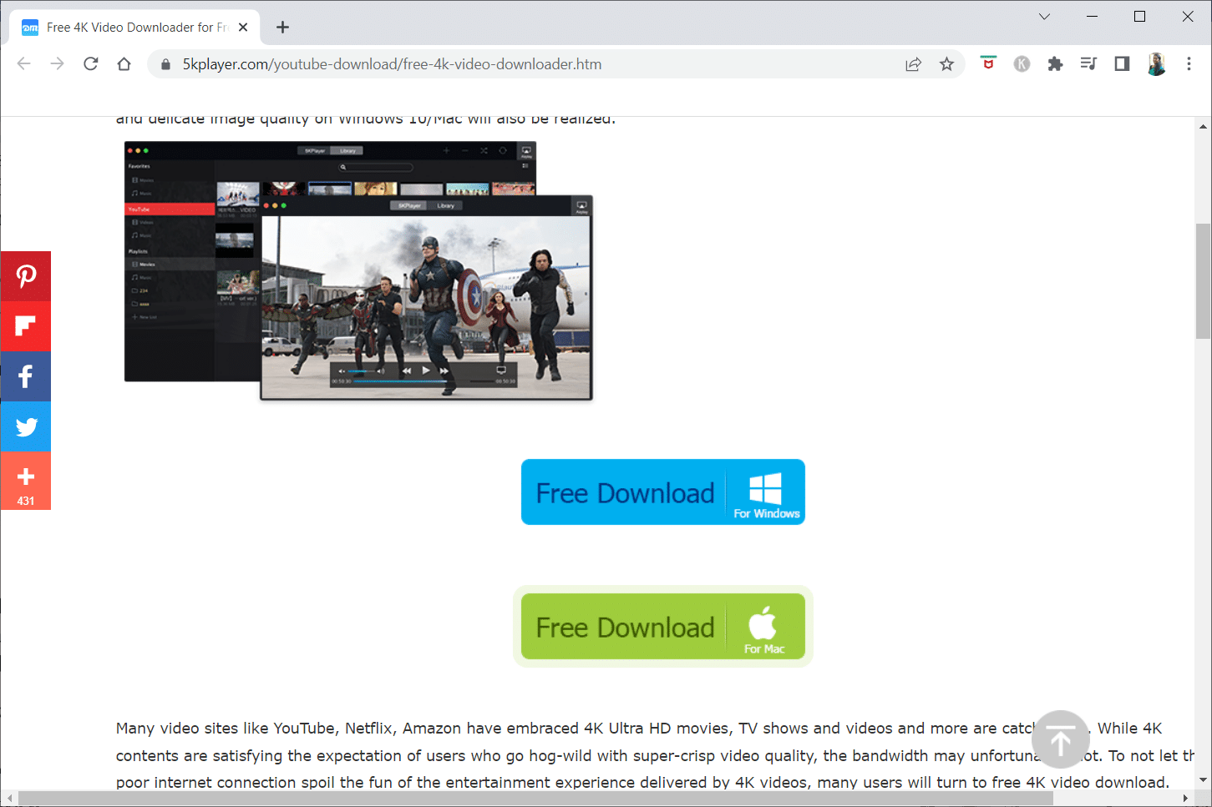Bookmark this page with star
The image size is (1212, 807).
coord(946,64)
